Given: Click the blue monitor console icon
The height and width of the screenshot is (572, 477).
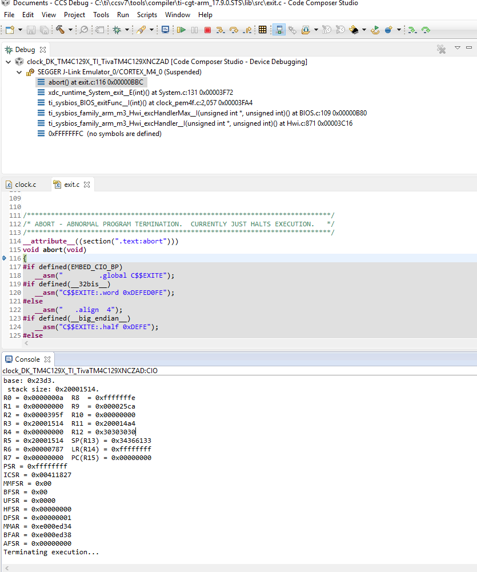Looking at the screenshot, I should pyautogui.click(x=165, y=30).
